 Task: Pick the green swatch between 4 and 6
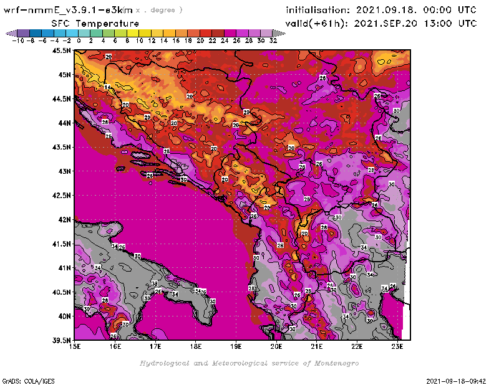[109, 33]
